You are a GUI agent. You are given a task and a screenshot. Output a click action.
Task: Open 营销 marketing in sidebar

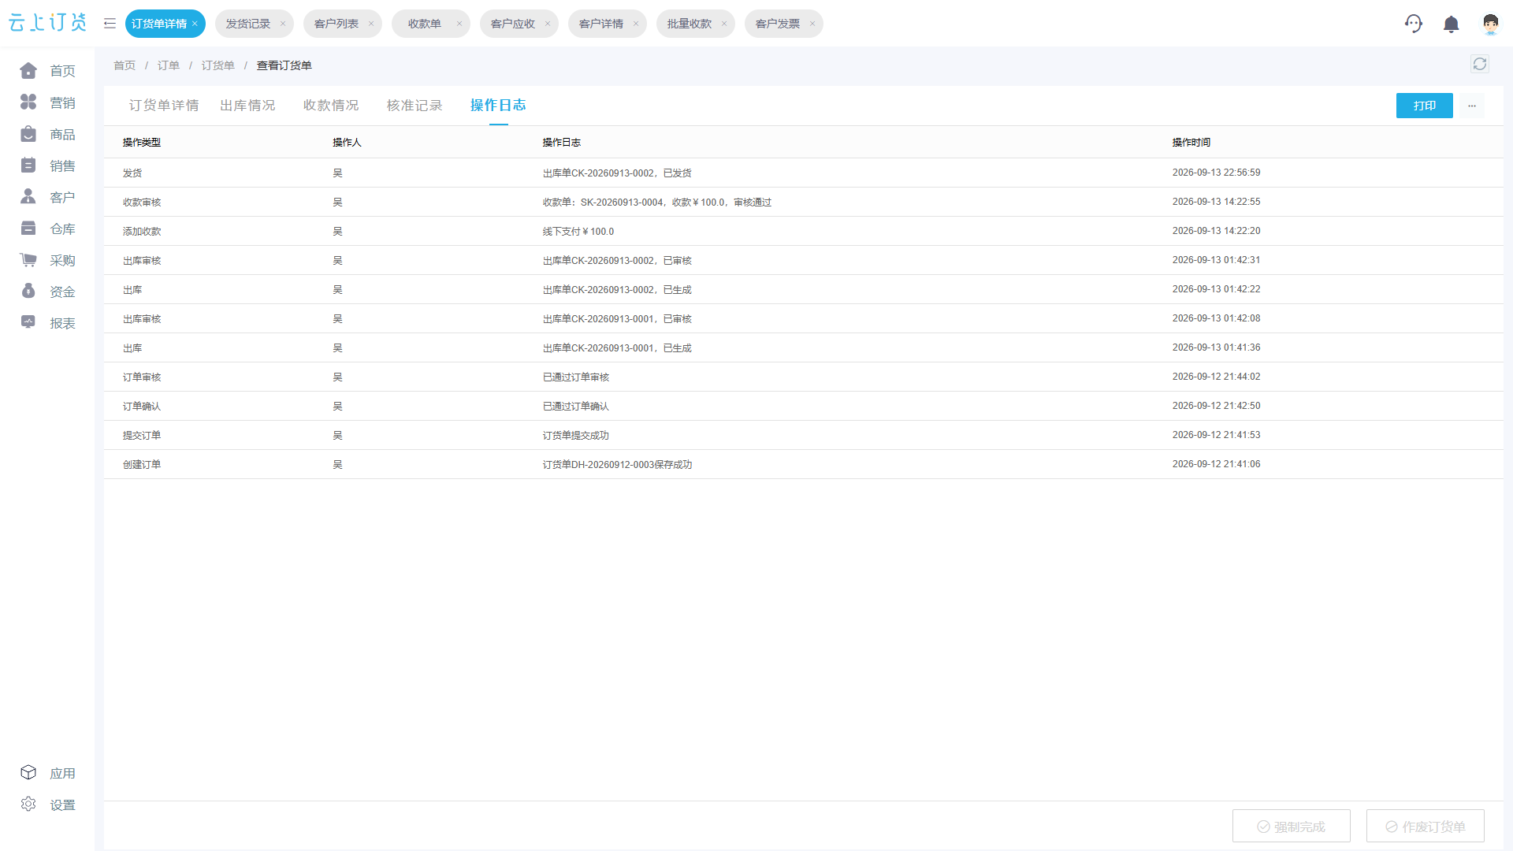[47, 102]
